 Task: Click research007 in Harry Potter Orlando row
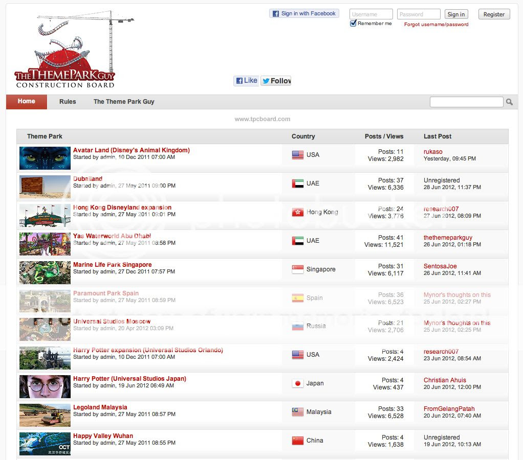pos(441,352)
